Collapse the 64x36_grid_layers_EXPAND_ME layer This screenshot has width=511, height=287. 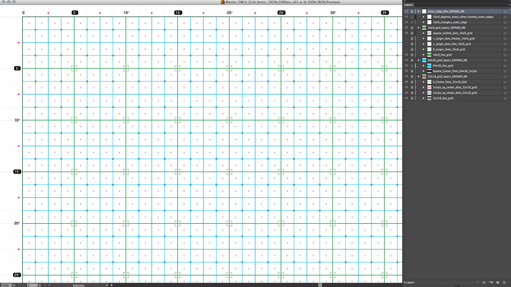(419, 60)
